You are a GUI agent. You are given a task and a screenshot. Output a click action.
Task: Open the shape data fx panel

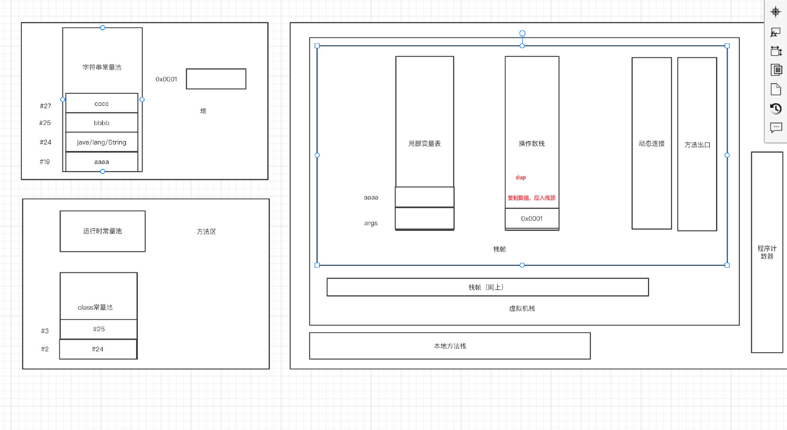(775, 32)
